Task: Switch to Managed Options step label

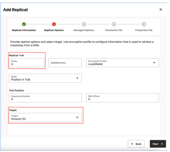Action: point(84,30)
